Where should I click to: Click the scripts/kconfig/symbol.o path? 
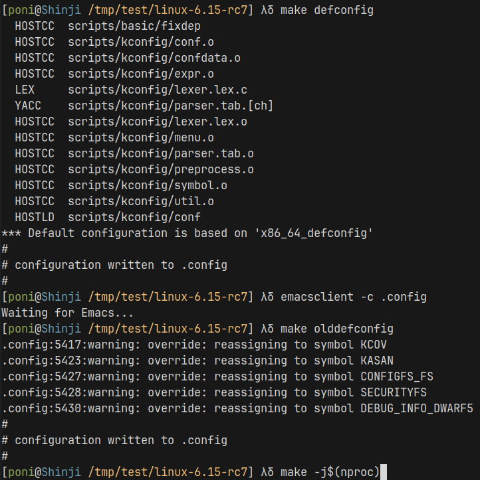coord(147,185)
